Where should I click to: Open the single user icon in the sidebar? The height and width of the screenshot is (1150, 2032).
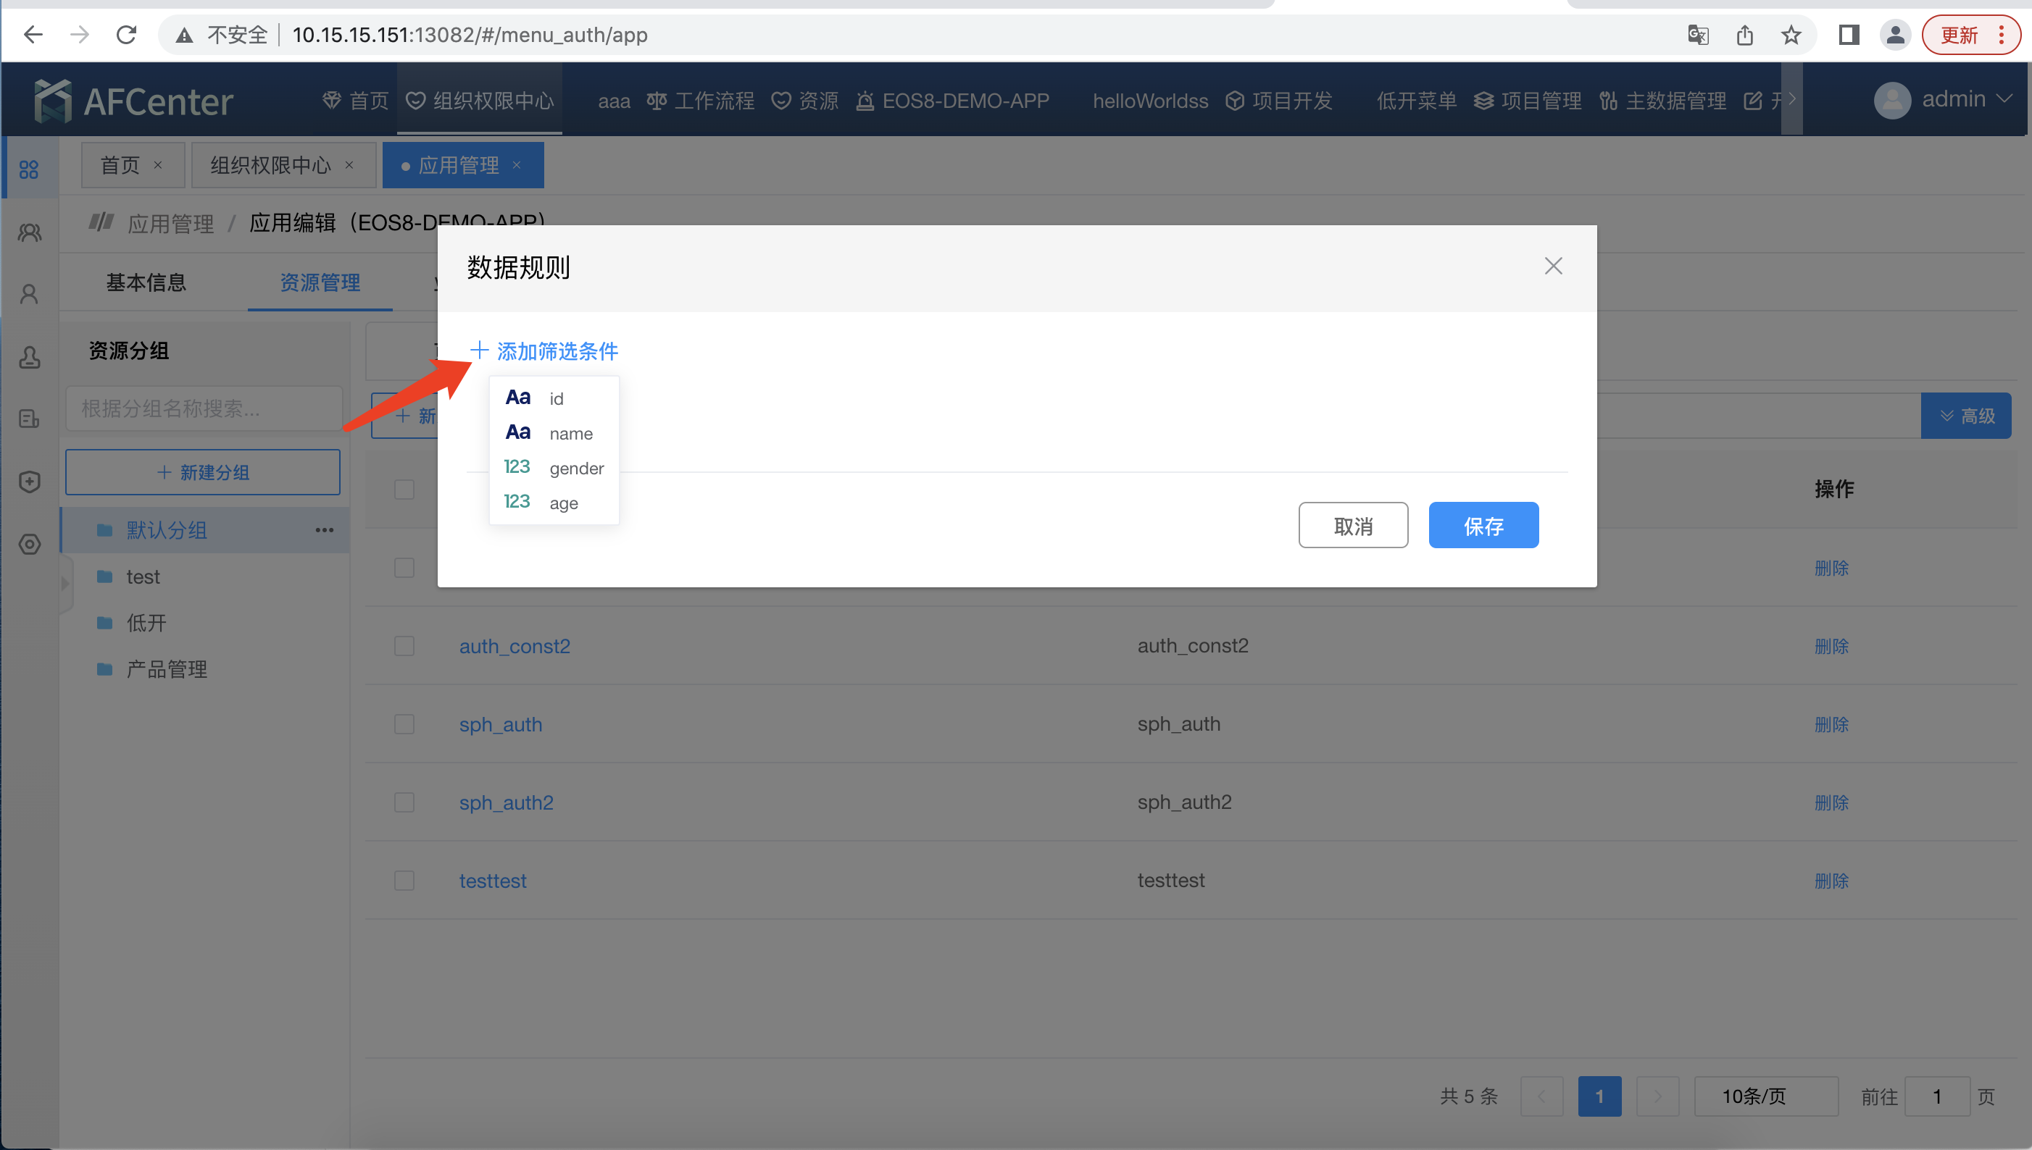pos(29,293)
